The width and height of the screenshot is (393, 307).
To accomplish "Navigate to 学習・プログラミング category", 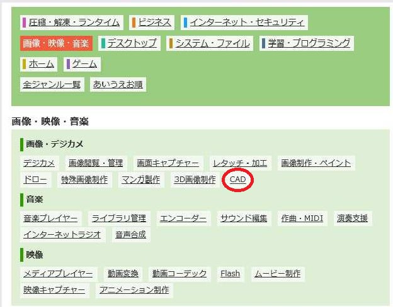I will (306, 43).
